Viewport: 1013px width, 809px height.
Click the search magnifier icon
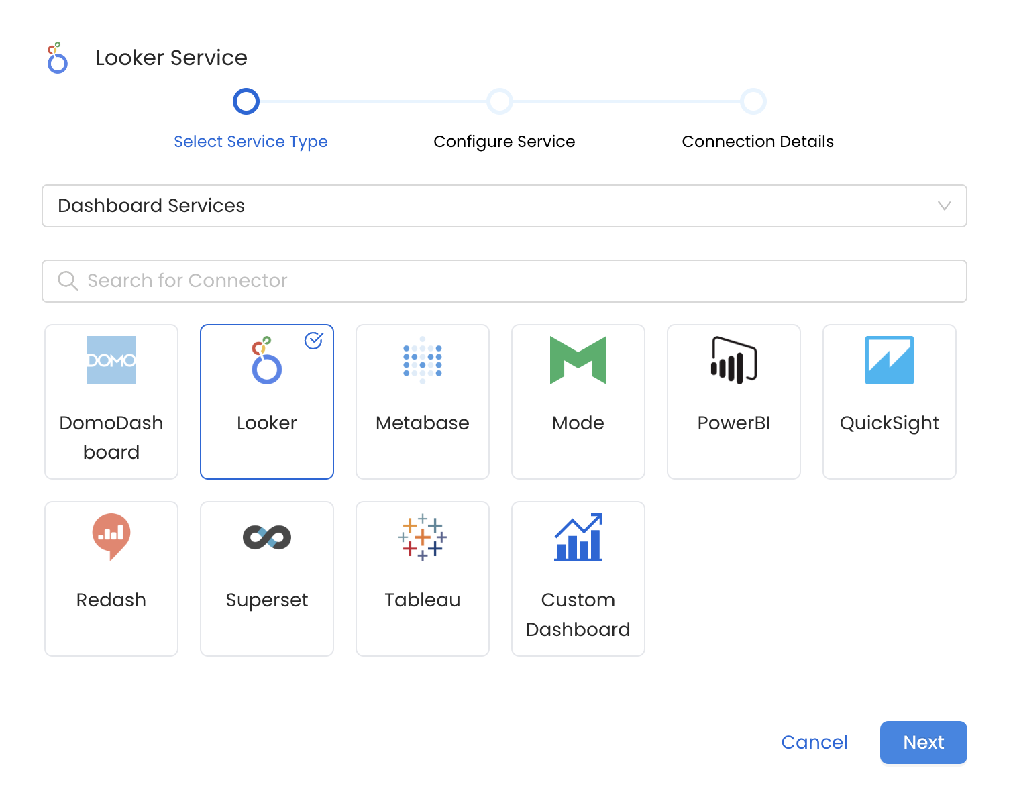(x=68, y=281)
